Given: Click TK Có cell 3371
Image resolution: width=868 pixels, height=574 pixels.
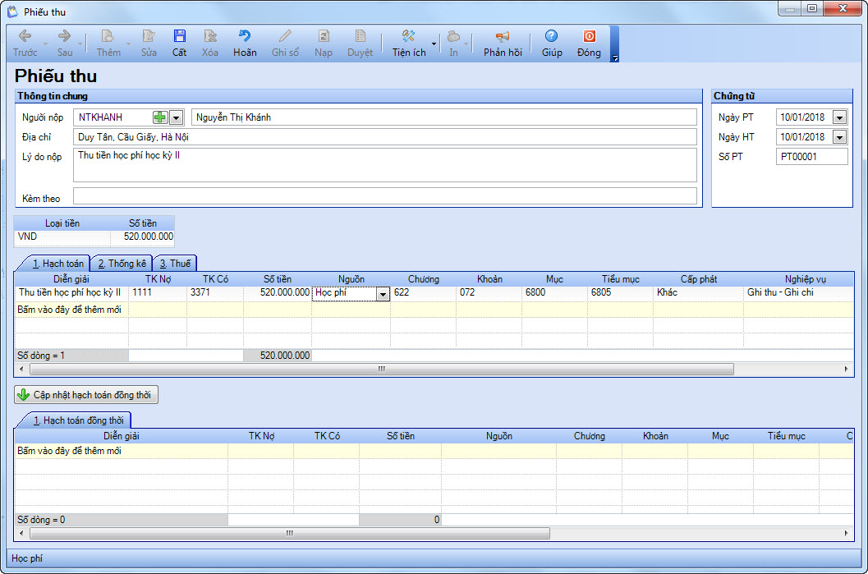Looking at the screenshot, I should (x=215, y=292).
